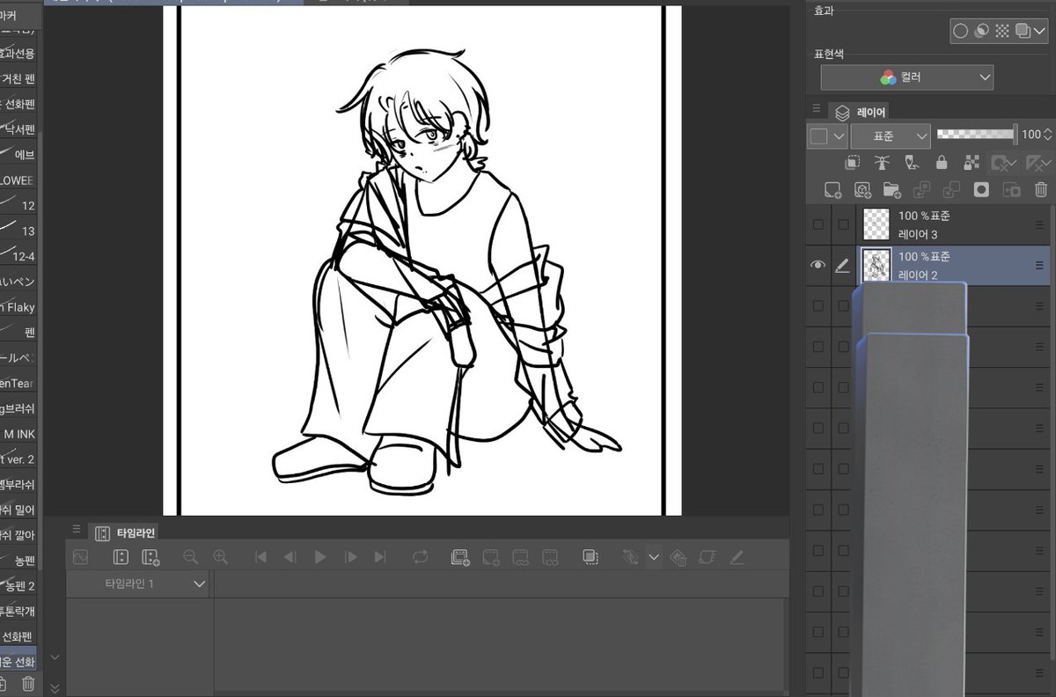Click apply mask to layer icon
The image size is (1056, 697).
1011,189
